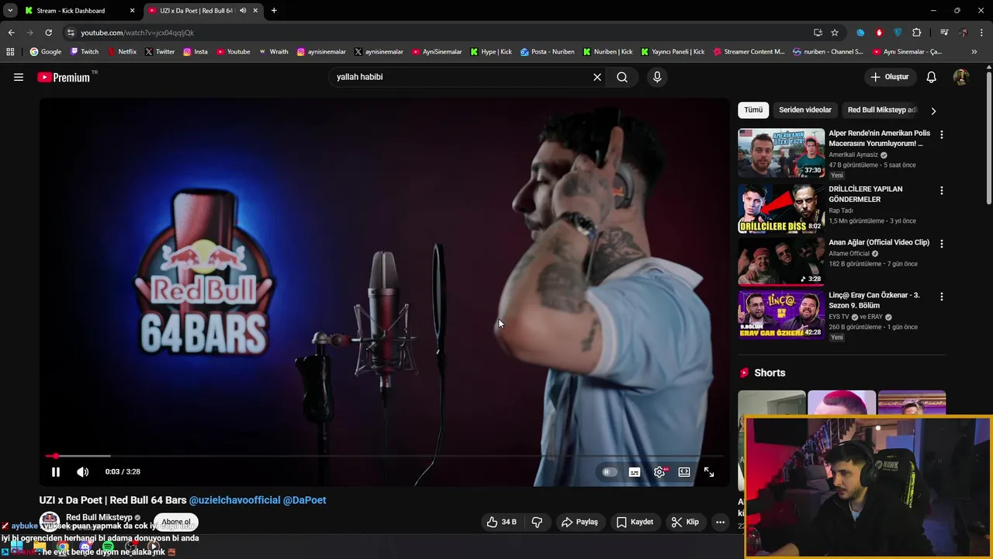Viewport: 993px width, 559px height.
Task: Open the notifications bell
Action: pyautogui.click(x=932, y=77)
